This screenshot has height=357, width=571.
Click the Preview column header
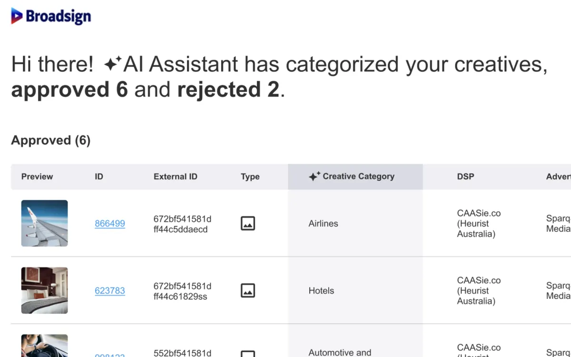tap(37, 177)
